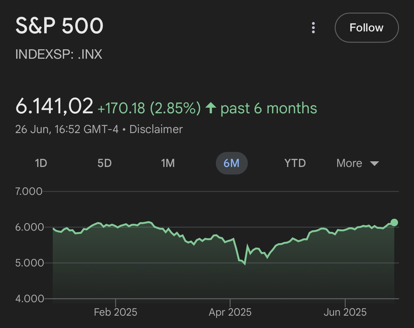
Task: Click the green up arrow icon
Action: coord(211,108)
